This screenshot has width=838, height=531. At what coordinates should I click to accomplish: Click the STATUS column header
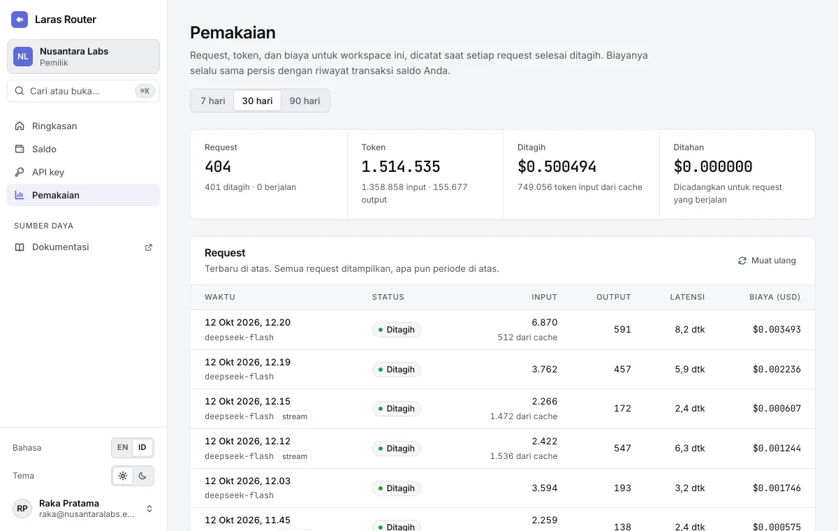388,297
